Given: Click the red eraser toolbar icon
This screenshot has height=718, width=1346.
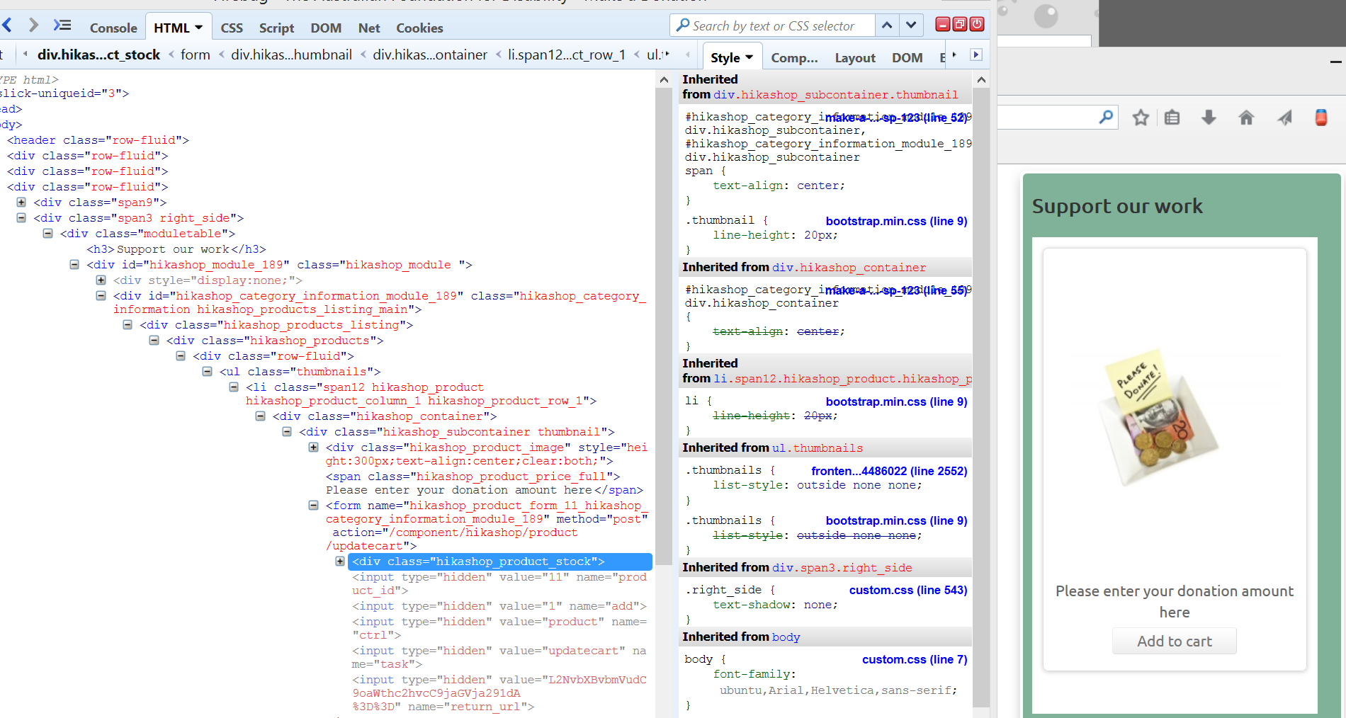Looking at the screenshot, I should tap(1320, 118).
